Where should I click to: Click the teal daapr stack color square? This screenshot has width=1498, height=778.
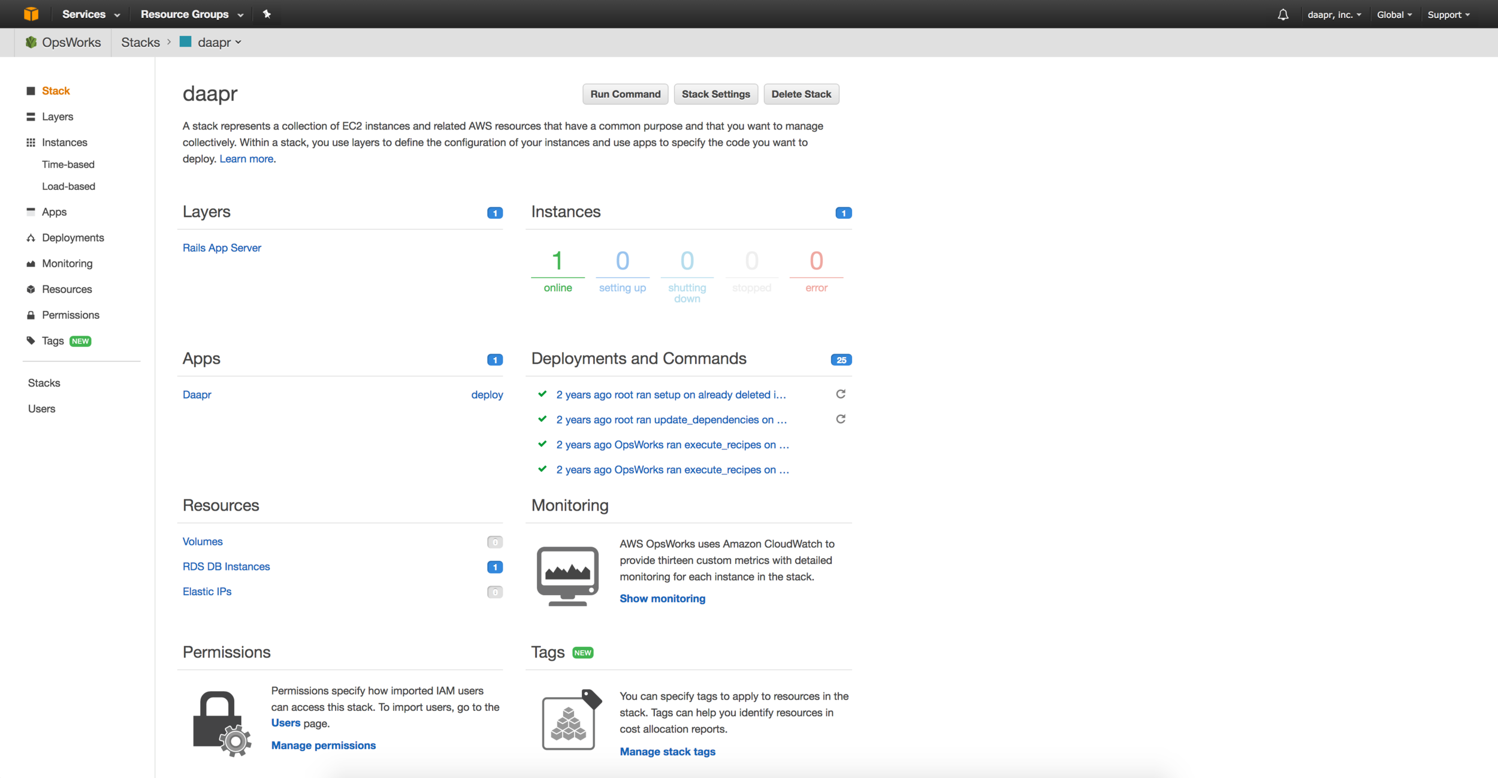click(x=186, y=41)
